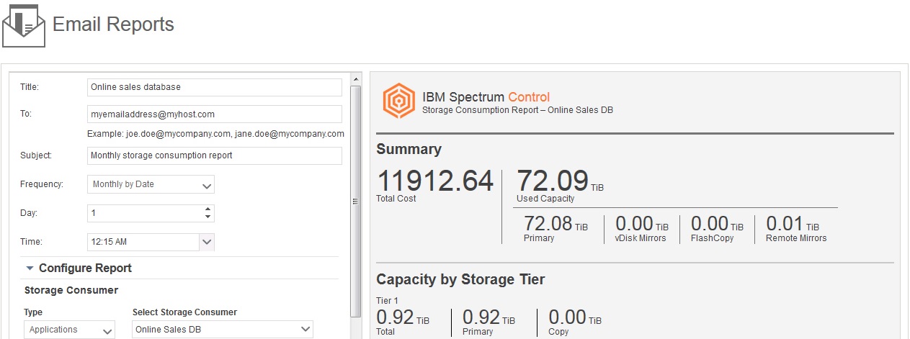Click 'Storage Consumption Report – Online Sales DB' subtitle
The width and height of the screenshot is (910, 339).
(x=517, y=110)
